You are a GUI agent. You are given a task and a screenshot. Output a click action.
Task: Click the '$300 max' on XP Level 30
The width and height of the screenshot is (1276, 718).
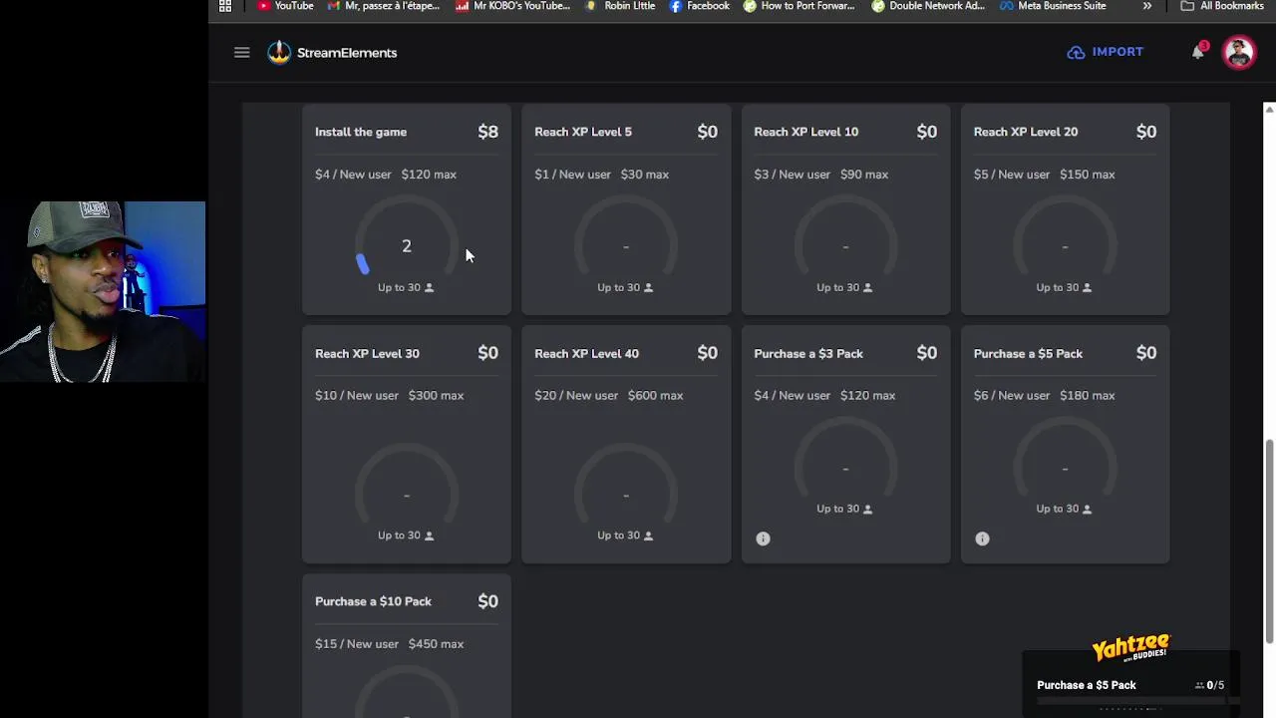click(436, 396)
